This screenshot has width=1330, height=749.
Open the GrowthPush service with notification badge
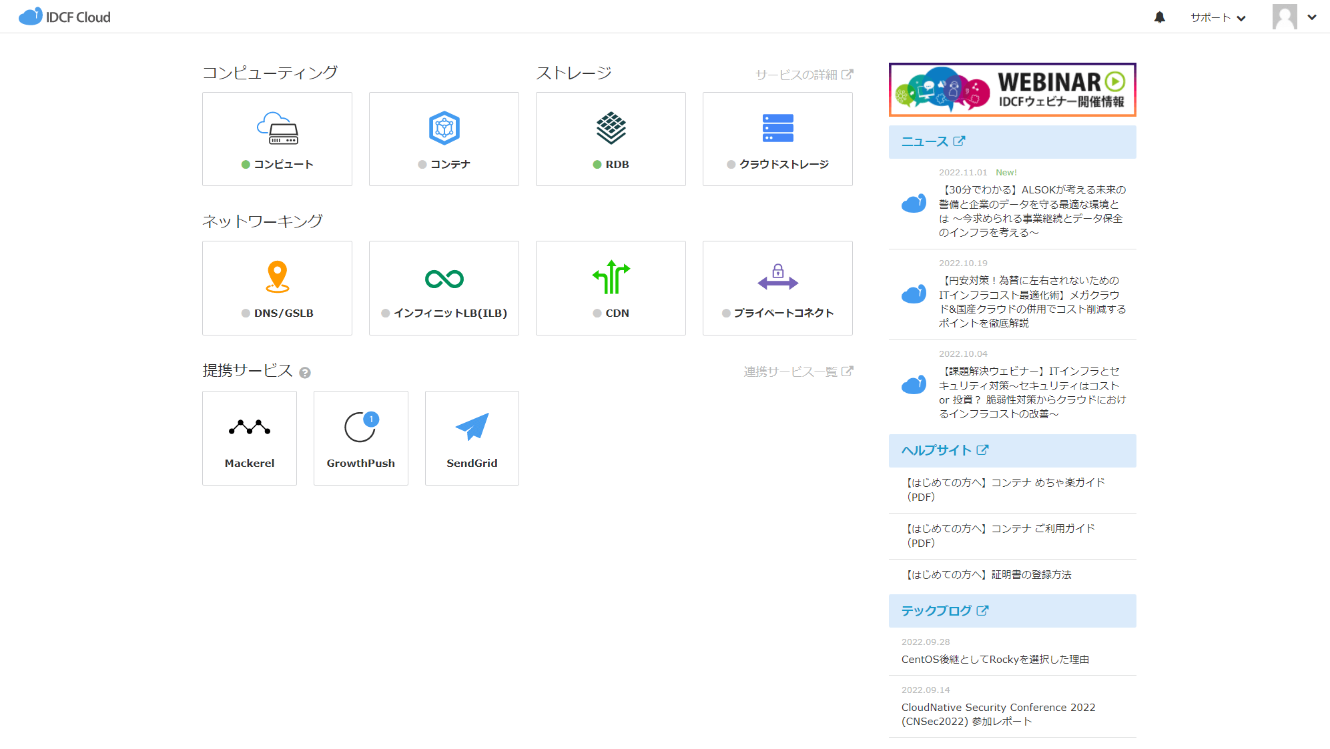pyautogui.click(x=360, y=438)
